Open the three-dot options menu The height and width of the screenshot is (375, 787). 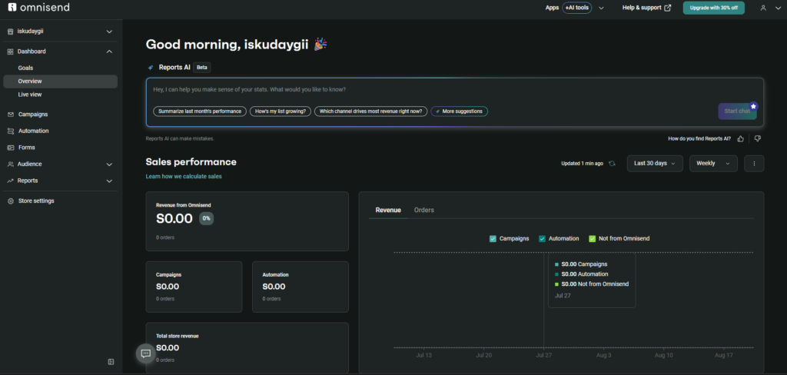754,164
